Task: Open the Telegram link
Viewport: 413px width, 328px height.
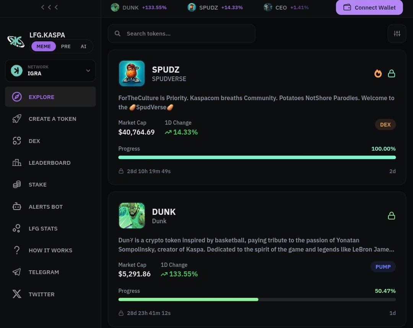Action: [50, 272]
